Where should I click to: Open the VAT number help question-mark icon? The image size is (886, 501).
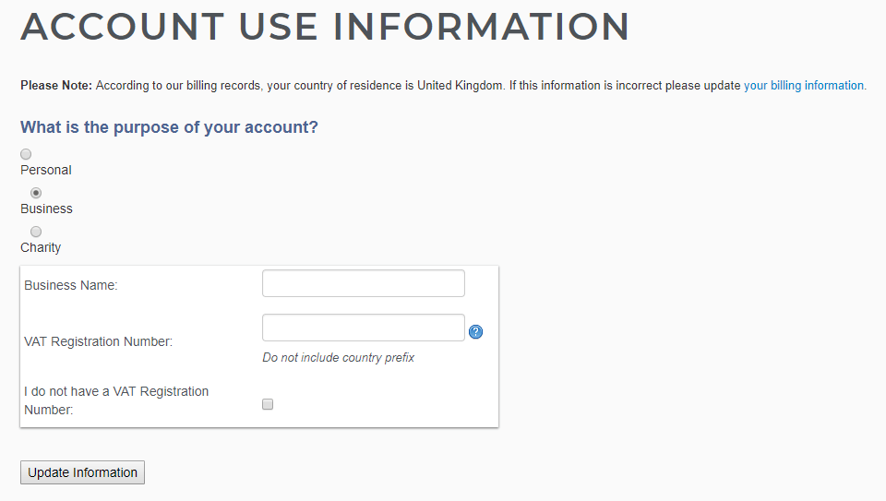[476, 331]
